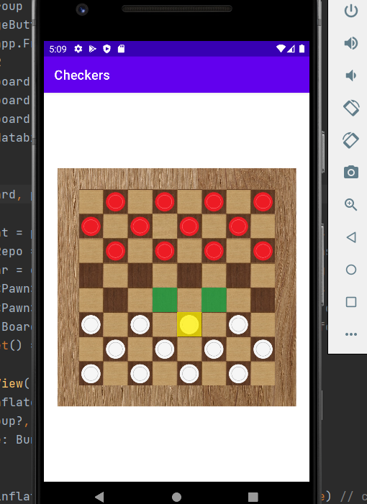Activate the emulator Zoom tool
Image resolution: width=367 pixels, height=504 pixels.
351,205
